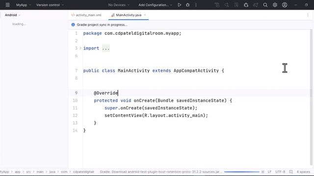Change UTF-8 file encoding
The height and width of the screenshot is (176, 314).
coord(280,172)
